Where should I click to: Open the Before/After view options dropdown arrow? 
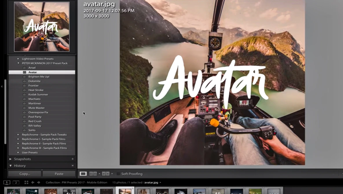(x=112, y=174)
